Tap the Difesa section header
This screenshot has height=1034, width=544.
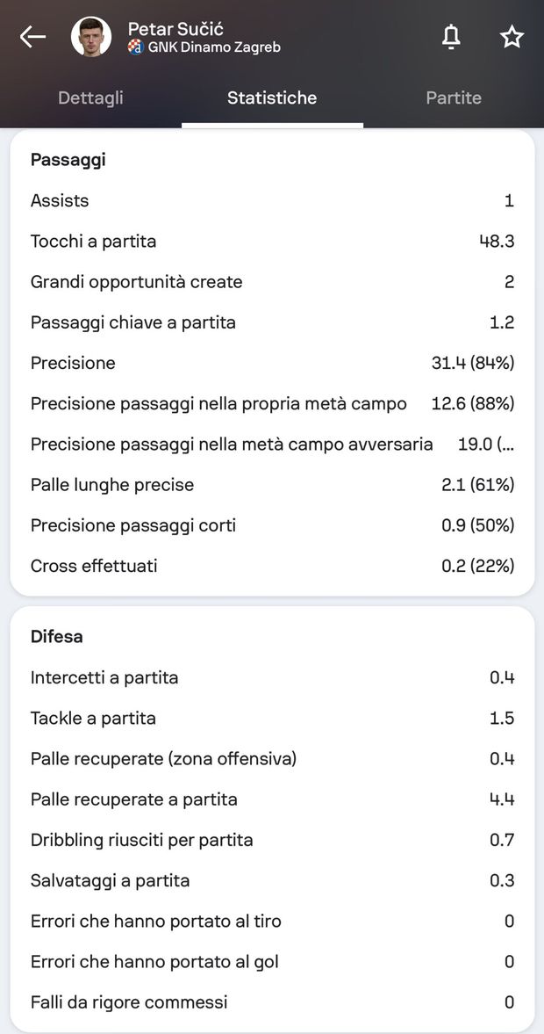pyautogui.click(x=57, y=637)
